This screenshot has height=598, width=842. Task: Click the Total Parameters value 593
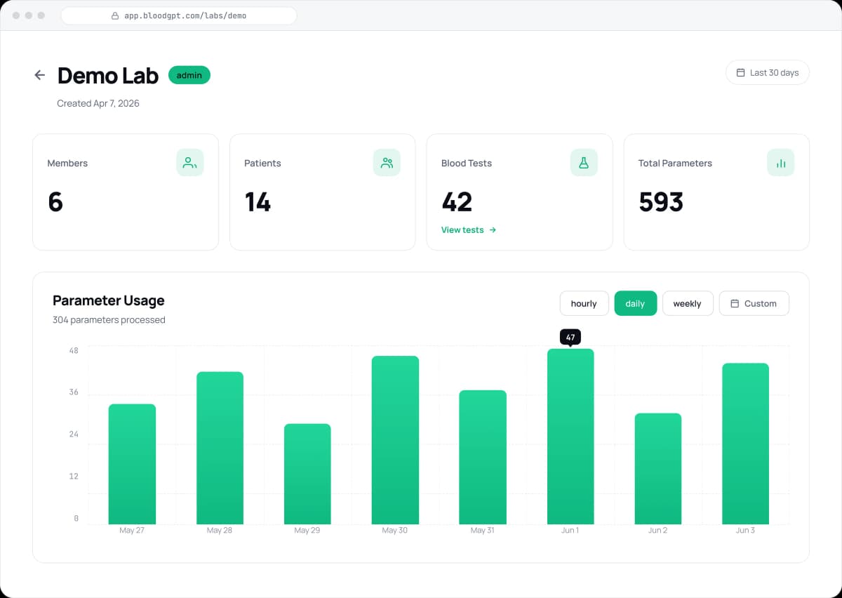661,202
